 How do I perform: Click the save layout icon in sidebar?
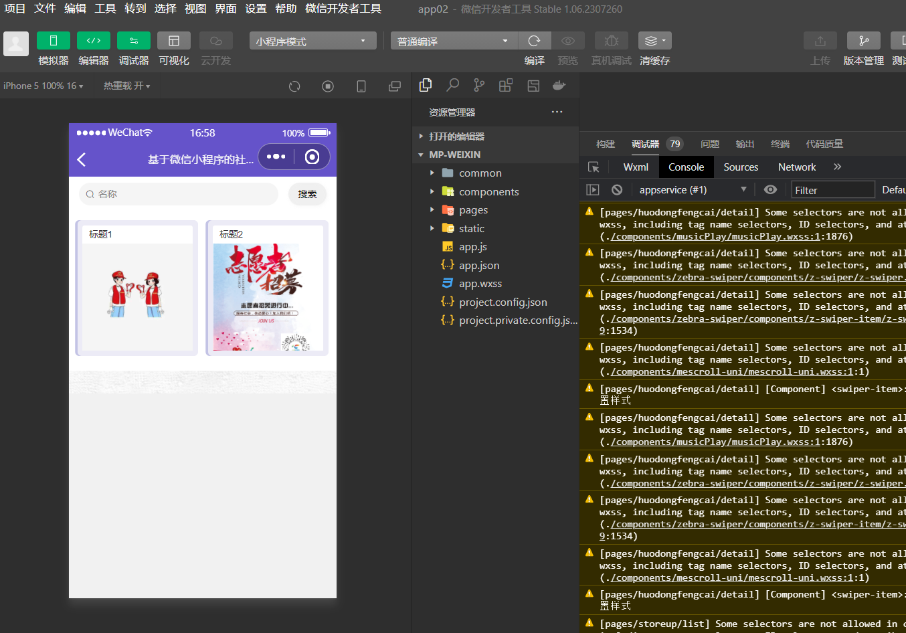[533, 85]
